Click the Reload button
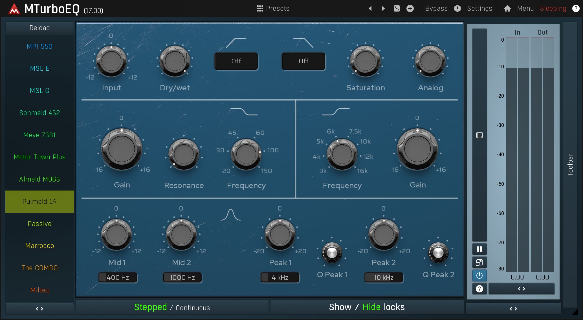Screen dimensions: 583x320 (39, 28)
